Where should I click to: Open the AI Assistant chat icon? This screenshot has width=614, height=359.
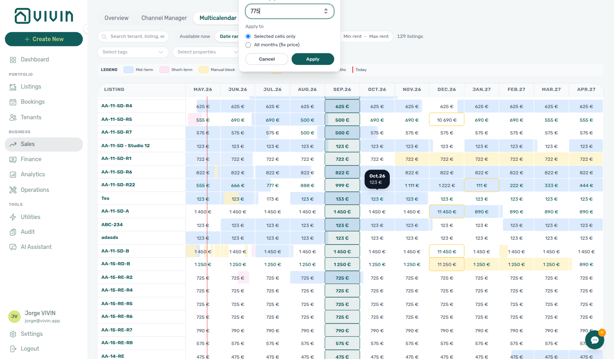13,247
